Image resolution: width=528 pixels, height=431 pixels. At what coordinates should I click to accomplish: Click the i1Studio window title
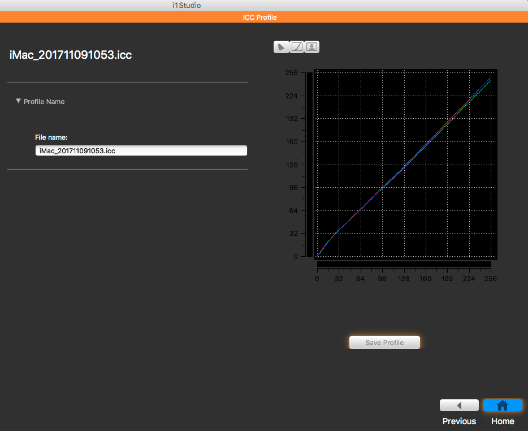click(187, 5)
